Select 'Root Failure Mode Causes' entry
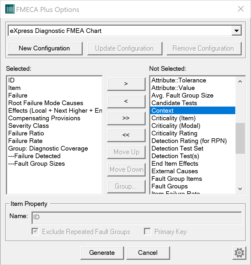The width and height of the screenshot is (251, 265). (54, 103)
